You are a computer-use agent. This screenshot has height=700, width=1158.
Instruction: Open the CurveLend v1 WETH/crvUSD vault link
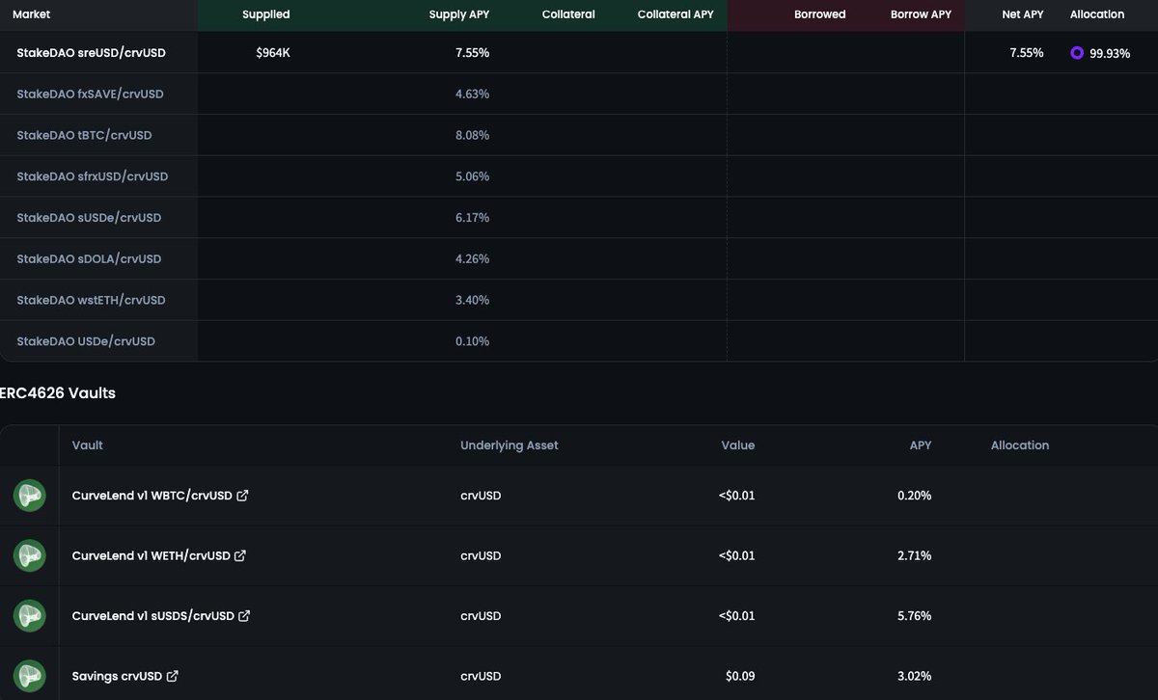click(152, 555)
